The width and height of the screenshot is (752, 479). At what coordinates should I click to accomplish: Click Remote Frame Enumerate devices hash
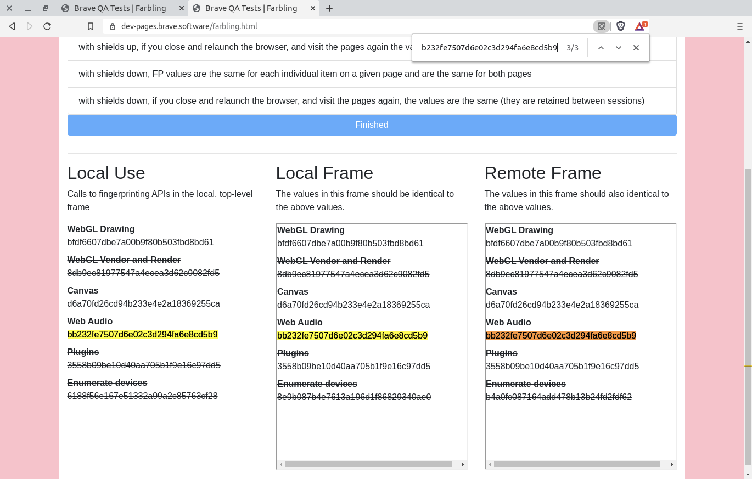coord(559,397)
